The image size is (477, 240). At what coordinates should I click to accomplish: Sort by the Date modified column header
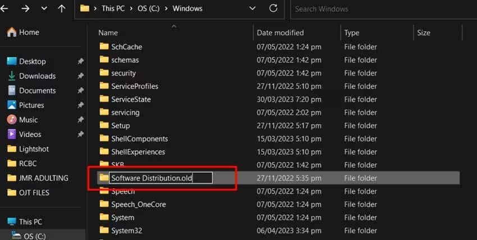tap(280, 33)
